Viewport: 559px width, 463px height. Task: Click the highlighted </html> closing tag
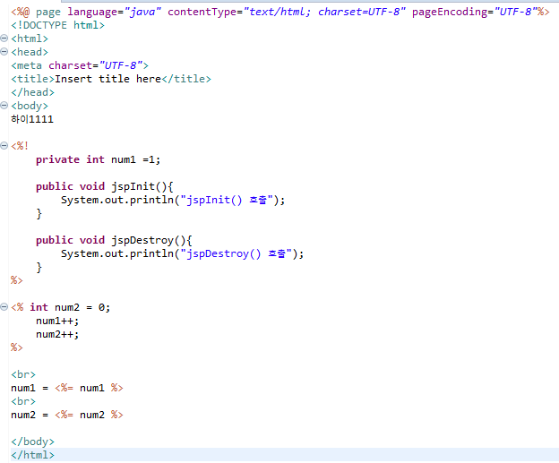pos(32,455)
